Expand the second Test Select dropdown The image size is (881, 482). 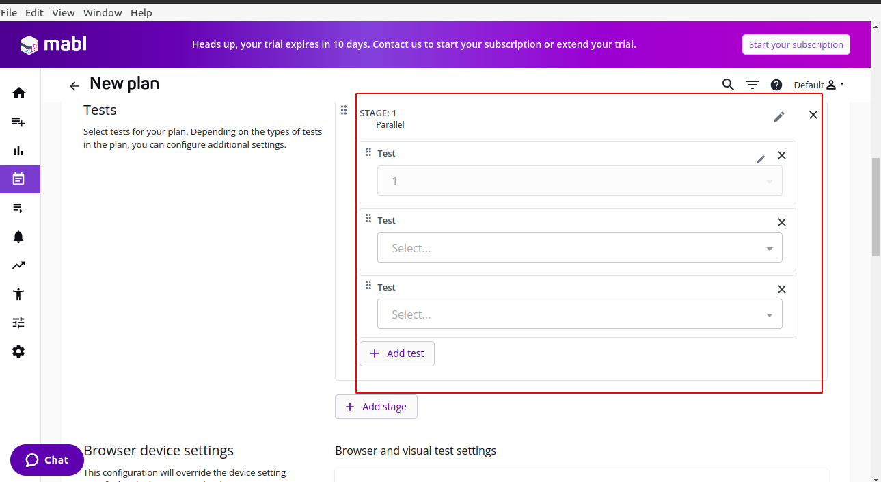click(579, 248)
